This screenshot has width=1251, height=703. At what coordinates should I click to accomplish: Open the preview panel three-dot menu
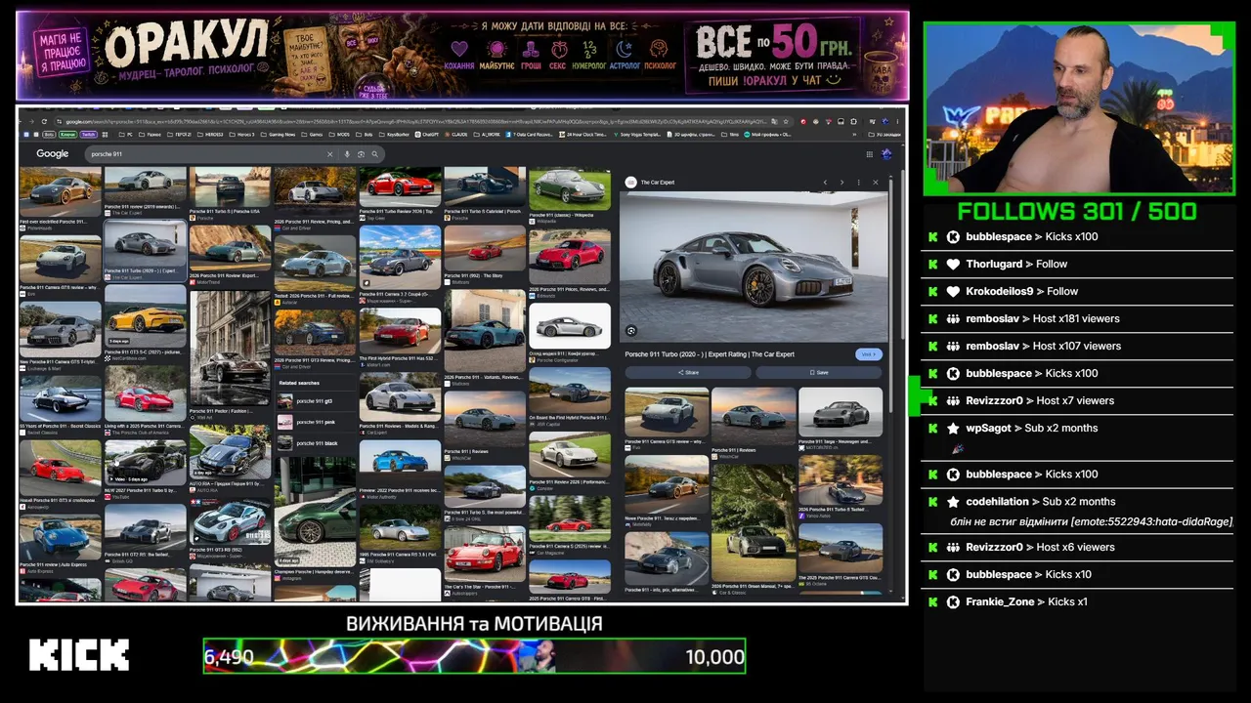pyautogui.click(x=859, y=183)
